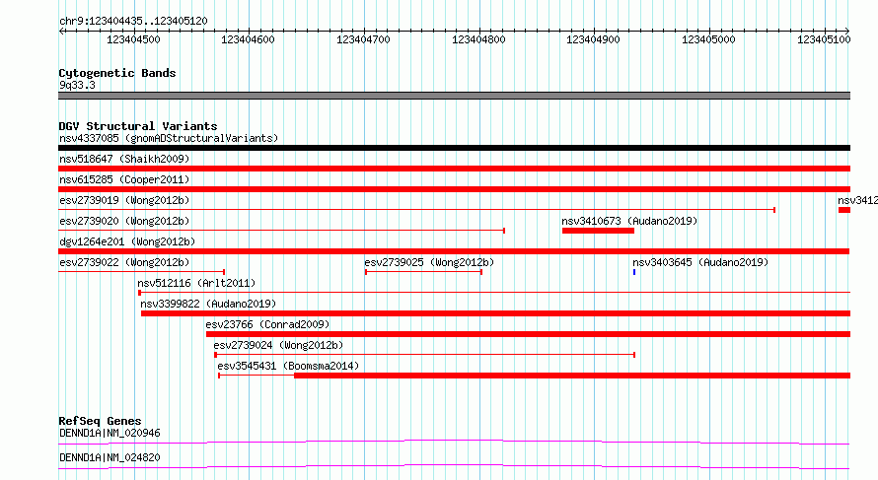Click the red nsv518647 variant bar
878x480 pixels.
click(454, 169)
